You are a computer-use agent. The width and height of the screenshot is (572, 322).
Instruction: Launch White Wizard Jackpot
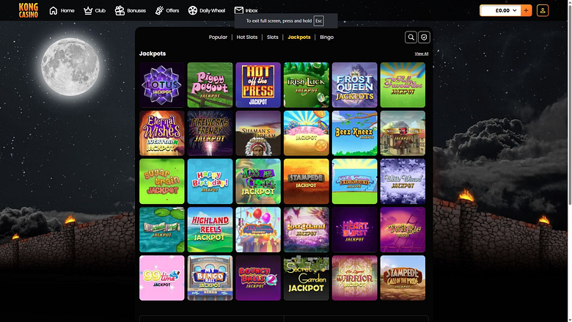[403, 181]
